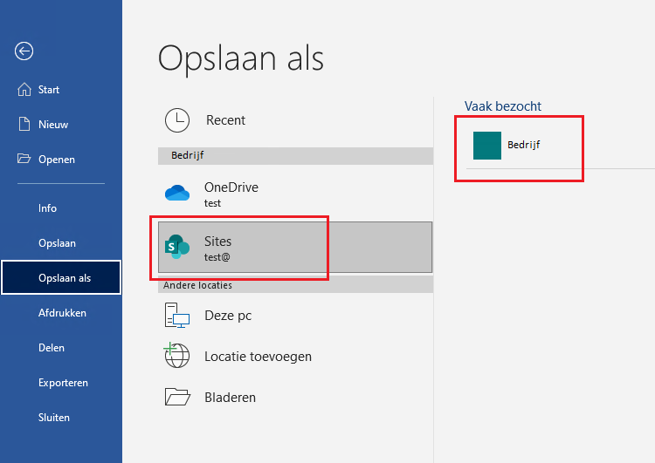655x463 pixels.
Task: Open the Info menu item
Action: (x=47, y=208)
